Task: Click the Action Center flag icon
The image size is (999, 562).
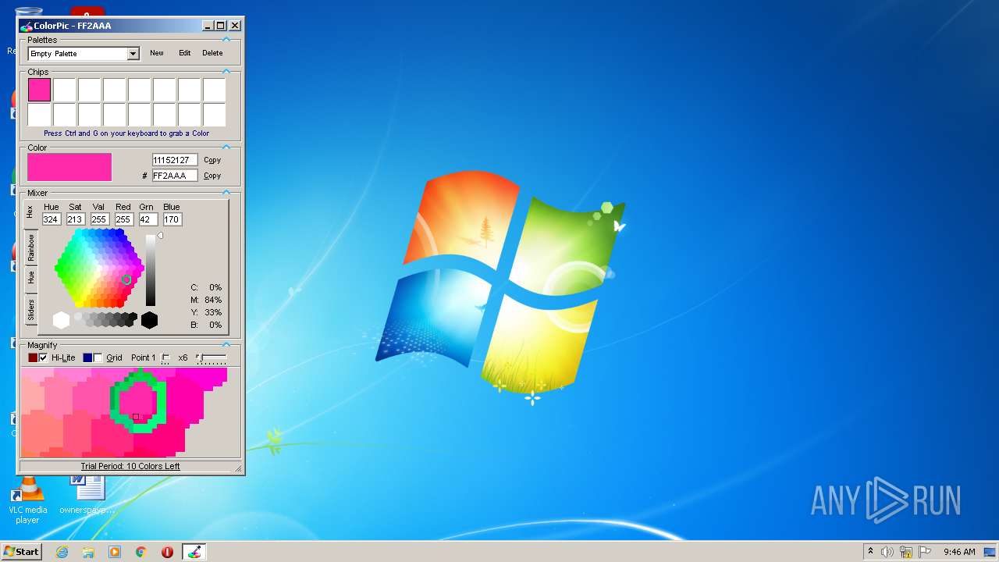Action: pos(925,552)
